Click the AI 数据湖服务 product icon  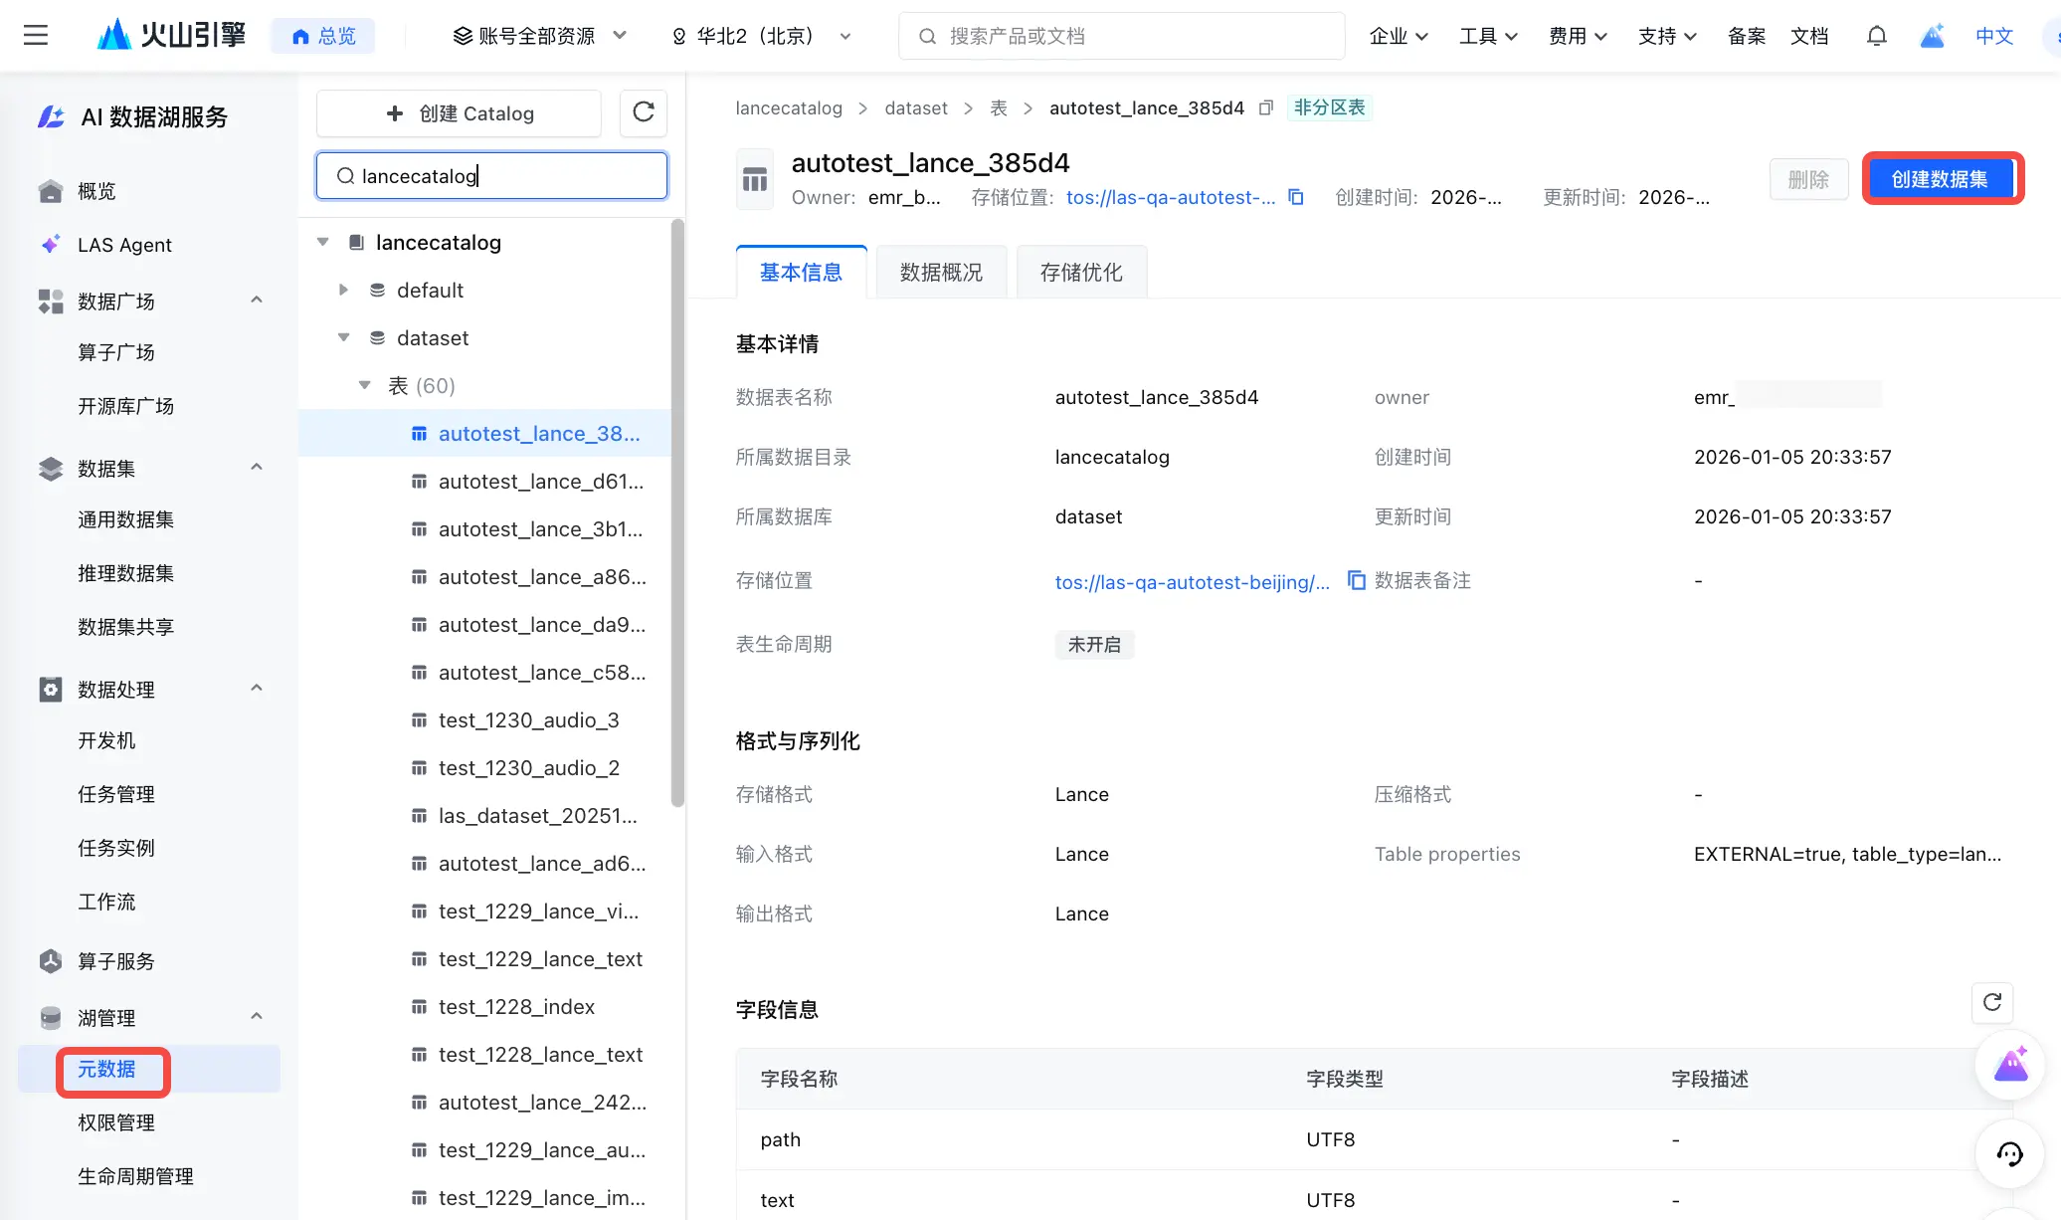point(51,116)
